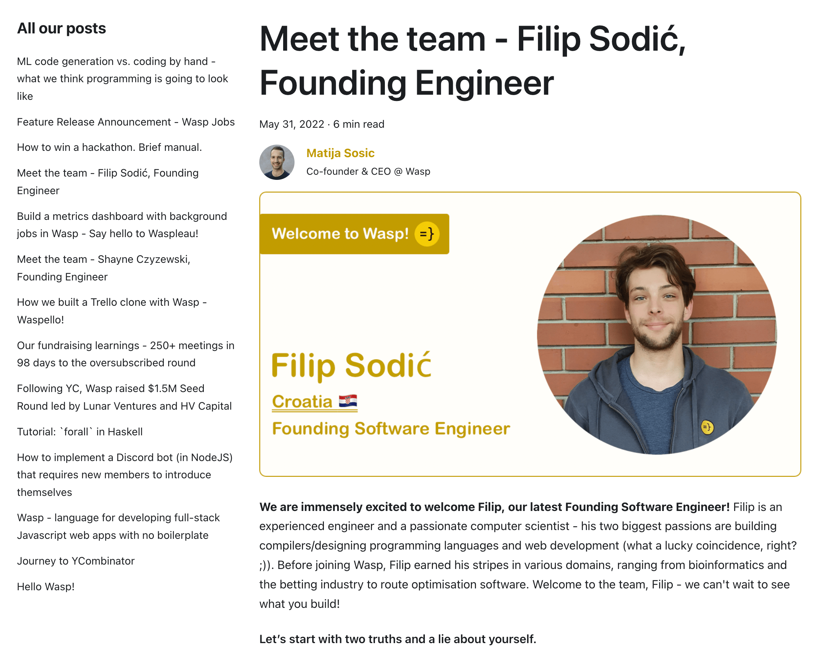Viewport: 816px width, 660px height.
Task: Click the author name Matija Sosic
Action: 340,153
